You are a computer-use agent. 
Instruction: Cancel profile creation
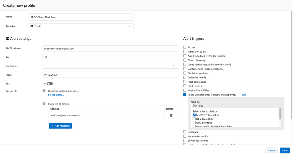[x=272, y=150]
